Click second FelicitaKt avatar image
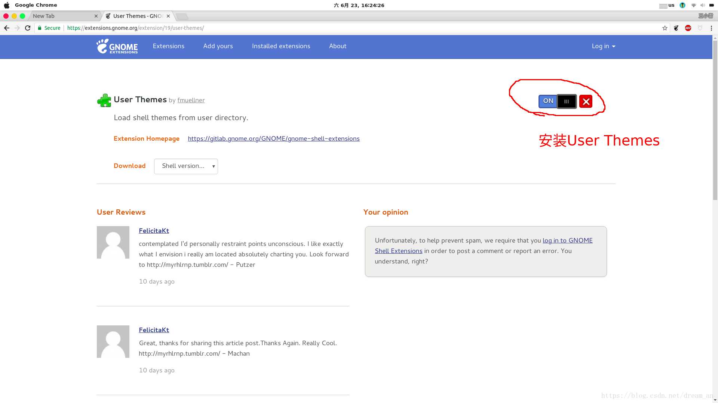 tap(113, 342)
